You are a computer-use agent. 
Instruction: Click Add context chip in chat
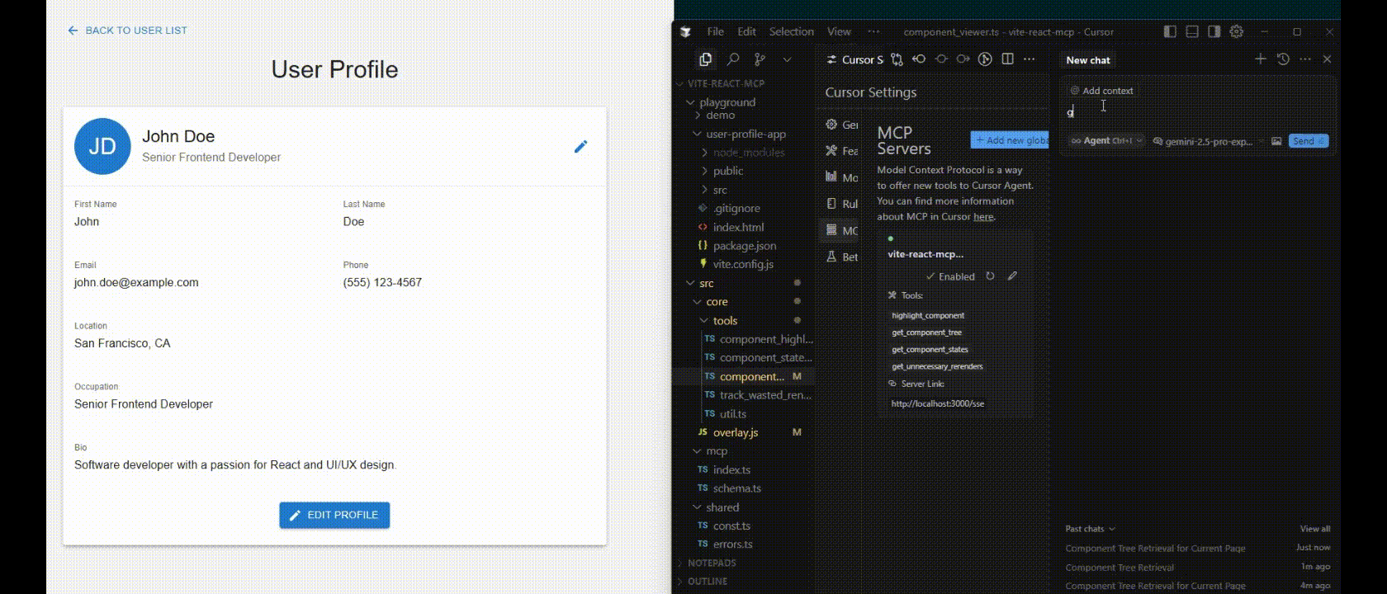(1102, 91)
